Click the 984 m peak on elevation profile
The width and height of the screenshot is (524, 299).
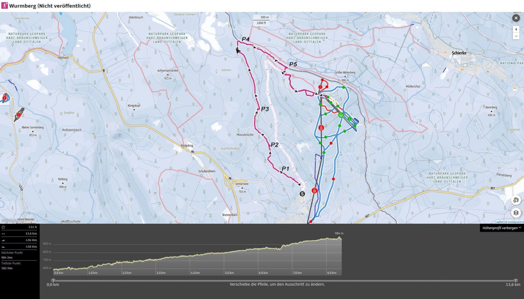[x=339, y=238]
